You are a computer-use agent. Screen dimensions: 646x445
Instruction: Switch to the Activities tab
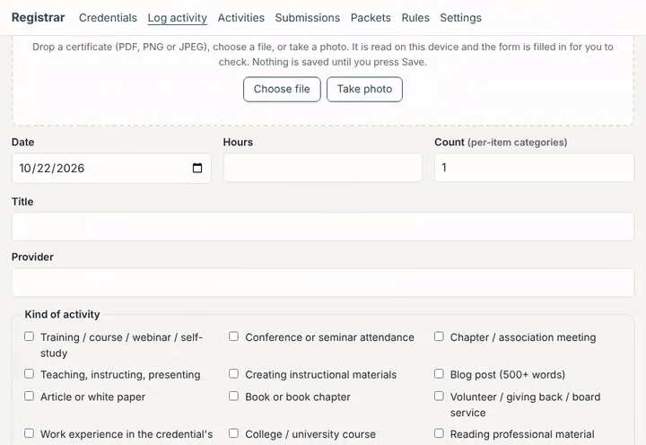pos(241,18)
